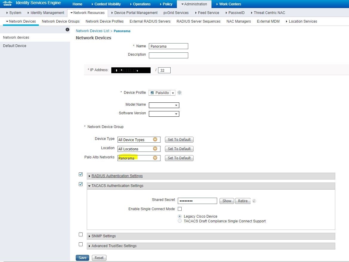Viewport: 349px width, 262px height.
Task: Click the Save button
Action: 82,258
